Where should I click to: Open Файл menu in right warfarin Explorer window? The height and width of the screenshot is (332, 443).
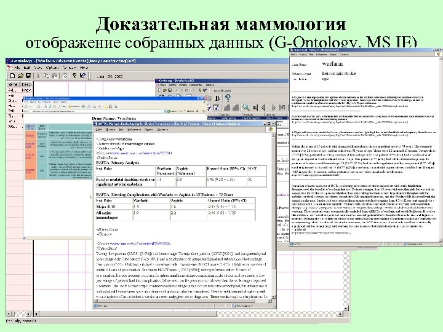[294, 54]
